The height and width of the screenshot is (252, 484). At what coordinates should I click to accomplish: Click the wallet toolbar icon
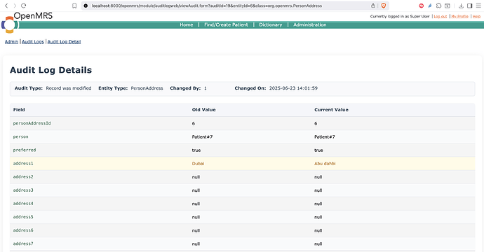click(448, 6)
